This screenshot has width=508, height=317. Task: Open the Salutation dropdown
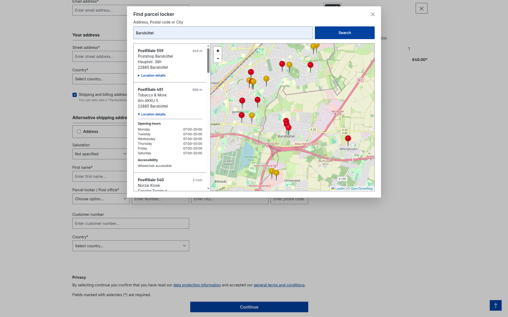click(101, 154)
